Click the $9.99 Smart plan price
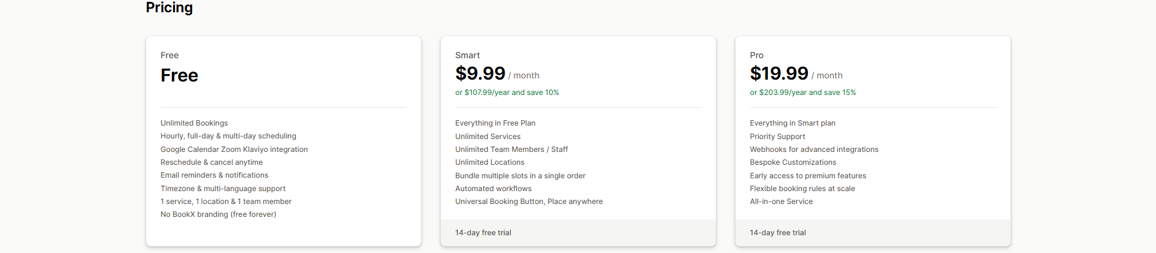1156x253 pixels. (x=480, y=74)
